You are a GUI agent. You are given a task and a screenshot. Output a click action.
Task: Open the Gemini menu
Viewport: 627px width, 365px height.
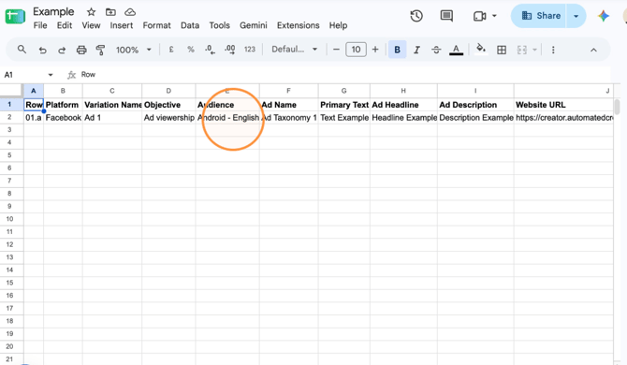[x=253, y=25]
